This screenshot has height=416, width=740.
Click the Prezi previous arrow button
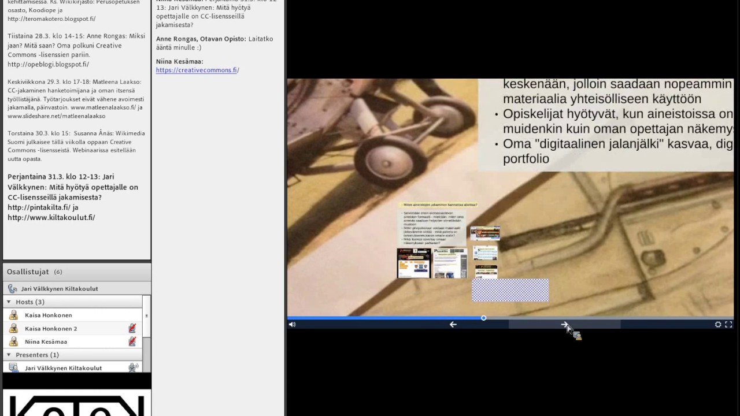(x=453, y=325)
